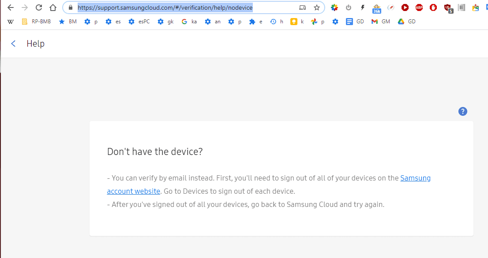Image resolution: width=488 pixels, height=258 pixels.
Task: Open the RP-BMB bookmark folder
Action: point(36,22)
